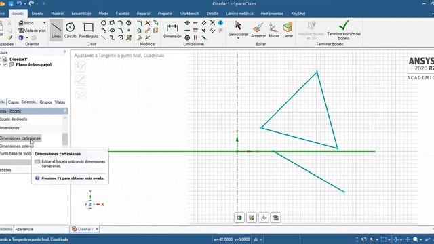This screenshot has width=434, height=244.
Task: Open the Ensamblaje ribbon tab
Action: pyautogui.click(x=81, y=14)
